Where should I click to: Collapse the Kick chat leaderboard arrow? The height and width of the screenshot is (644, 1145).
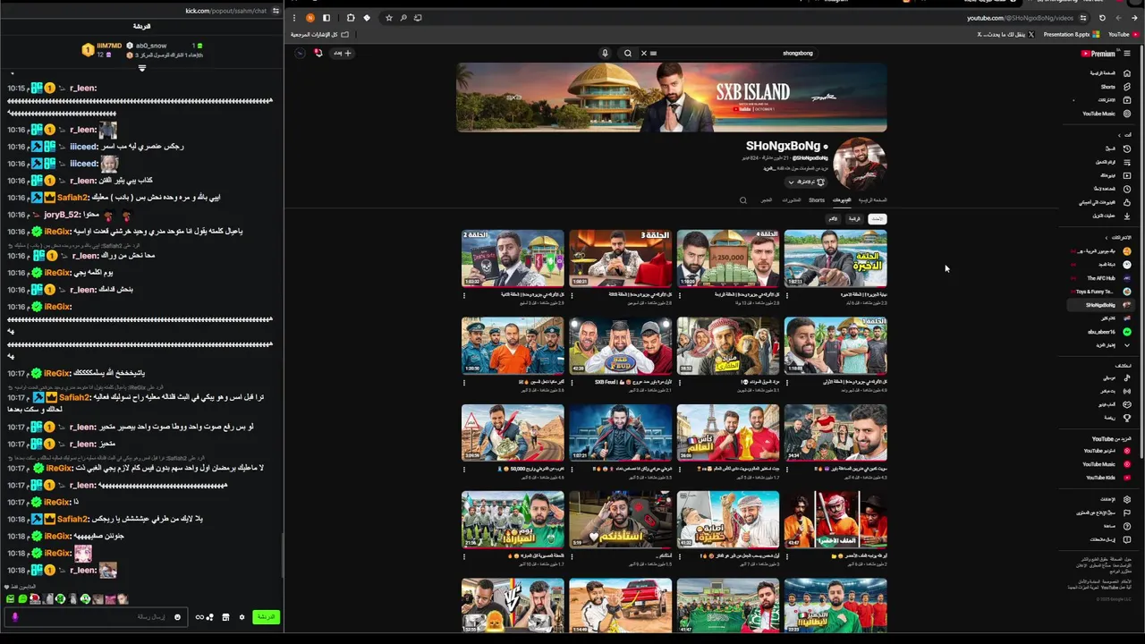click(x=141, y=68)
